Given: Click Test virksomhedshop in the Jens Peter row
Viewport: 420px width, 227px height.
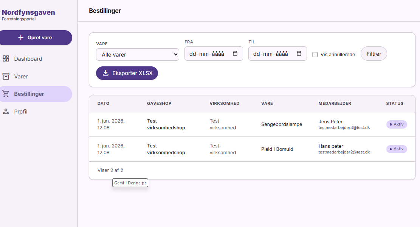Looking at the screenshot, I should tap(166, 124).
